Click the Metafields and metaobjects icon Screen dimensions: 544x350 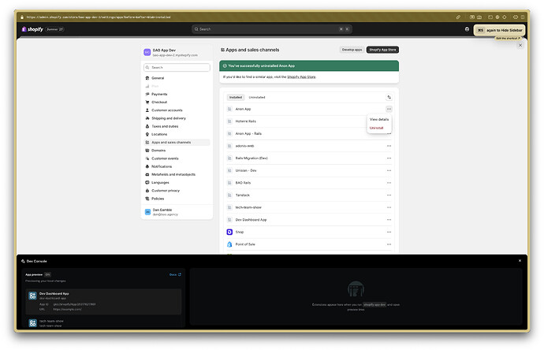(x=147, y=174)
